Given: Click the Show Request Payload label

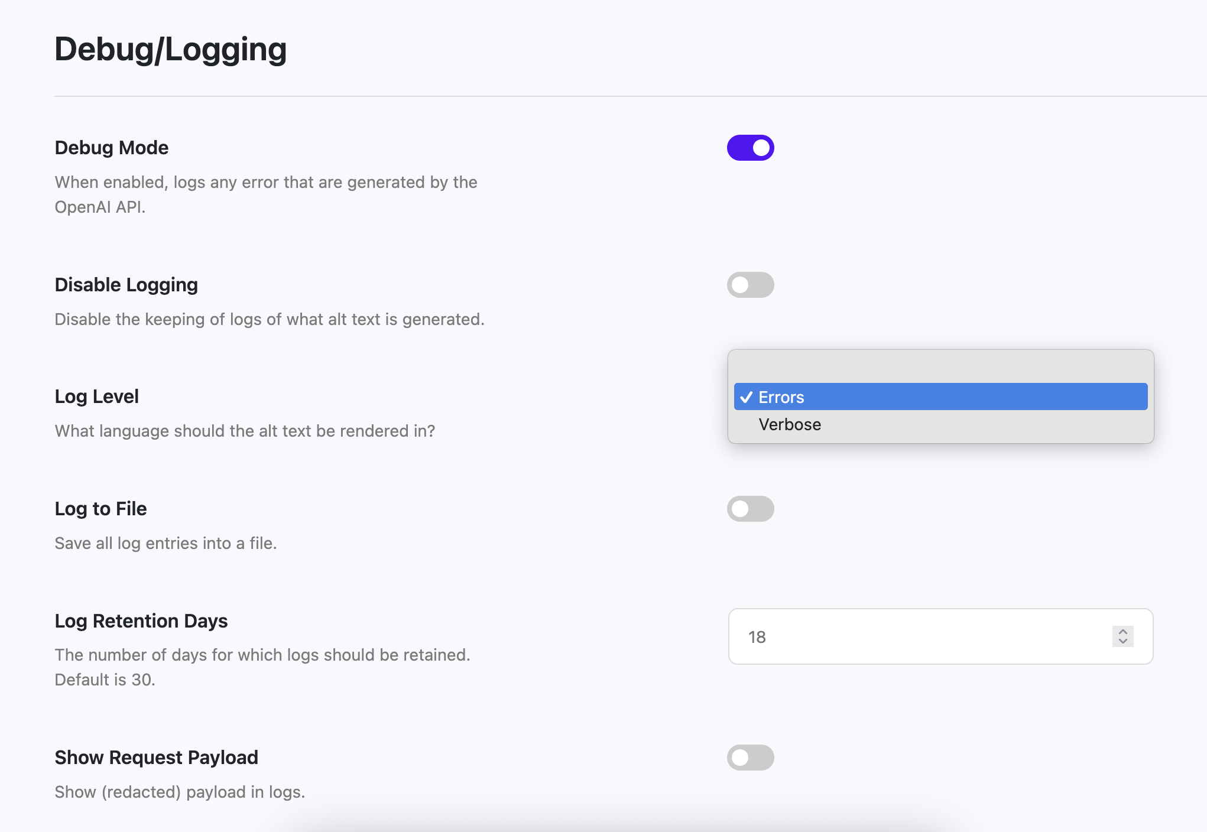Looking at the screenshot, I should (x=156, y=758).
